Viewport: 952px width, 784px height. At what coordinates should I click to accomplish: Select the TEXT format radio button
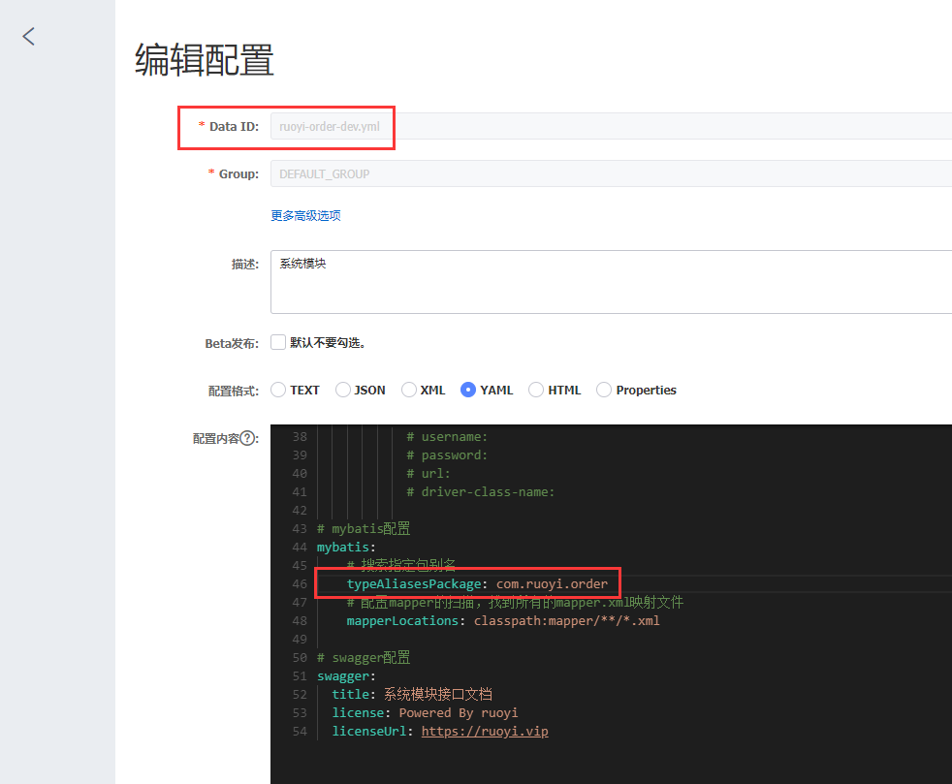point(278,390)
